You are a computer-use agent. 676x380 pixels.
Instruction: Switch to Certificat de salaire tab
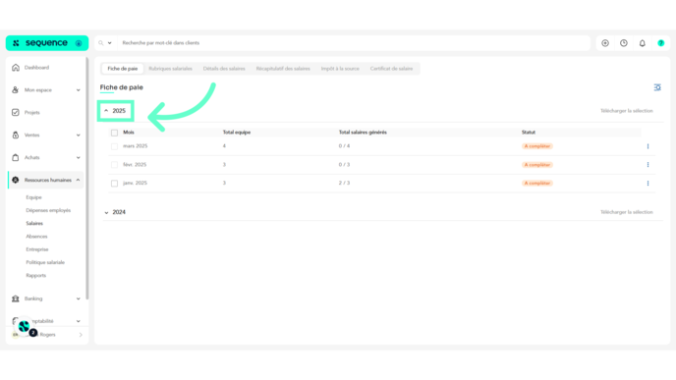391,69
